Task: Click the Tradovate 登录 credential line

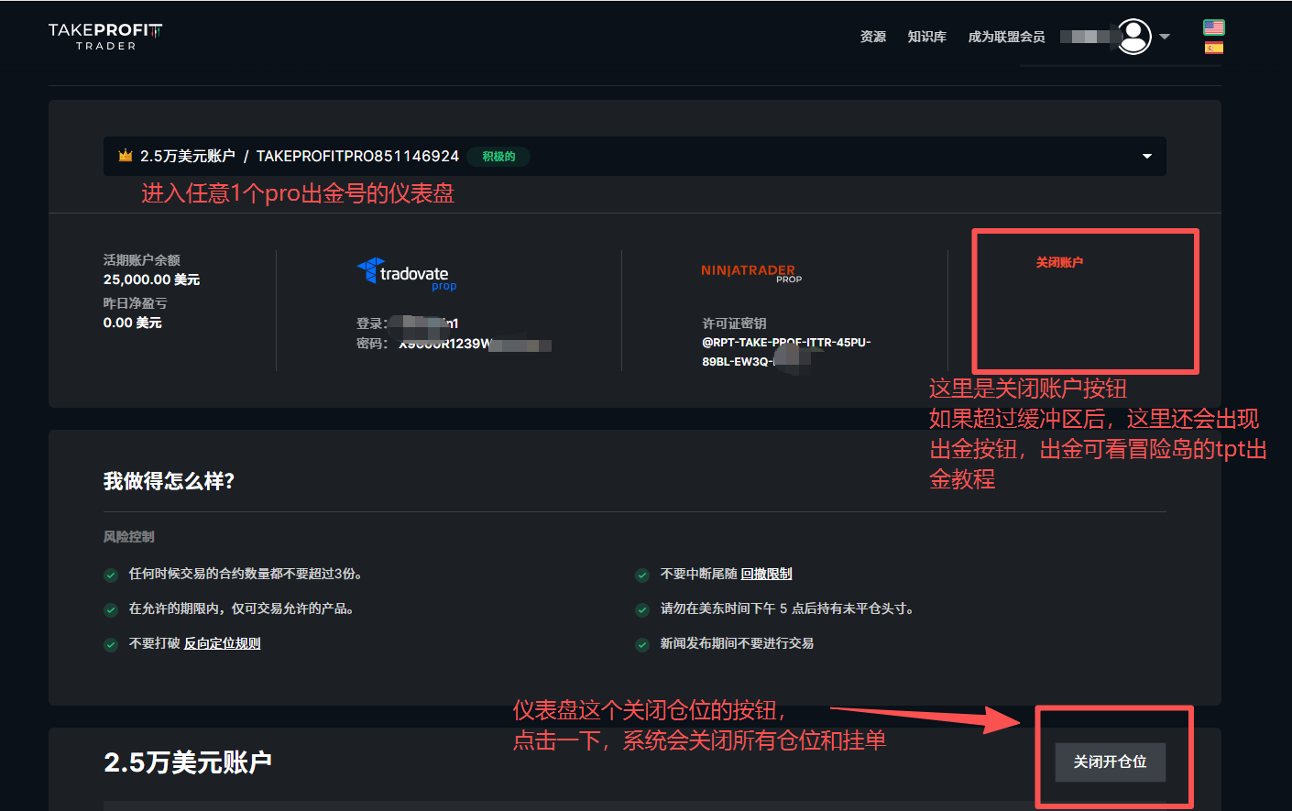Action: click(x=407, y=323)
